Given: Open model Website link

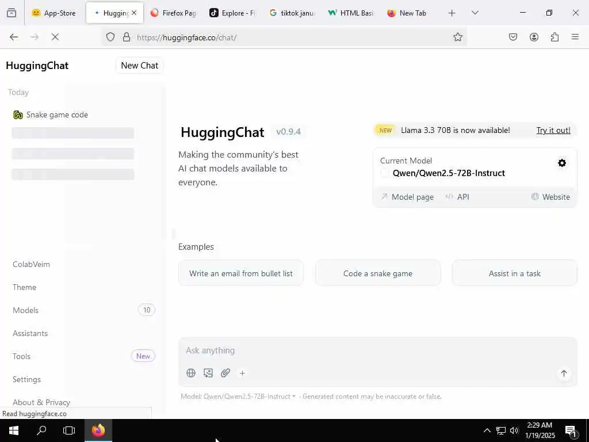Looking at the screenshot, I should [550, 197].
